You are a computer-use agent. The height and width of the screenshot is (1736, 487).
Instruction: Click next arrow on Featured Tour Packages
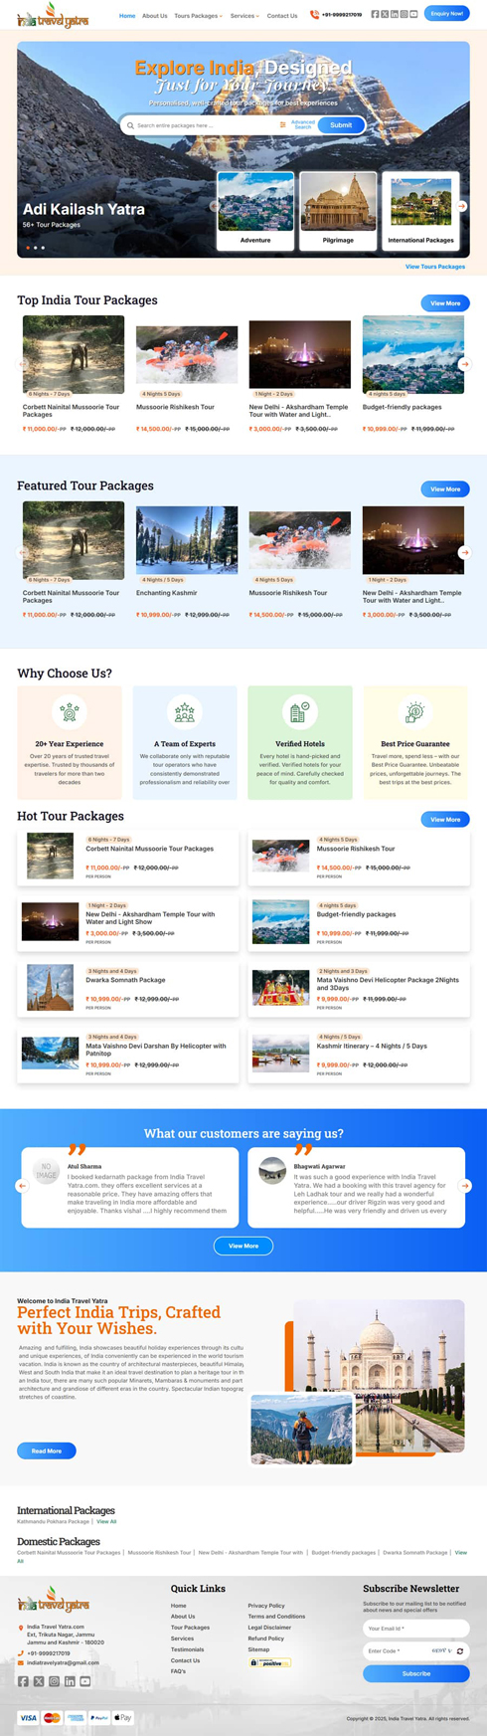coord(464,551)
